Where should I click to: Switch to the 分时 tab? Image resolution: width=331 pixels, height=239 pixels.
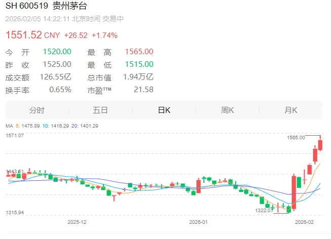pyautogui.click(x=37, y=110)
